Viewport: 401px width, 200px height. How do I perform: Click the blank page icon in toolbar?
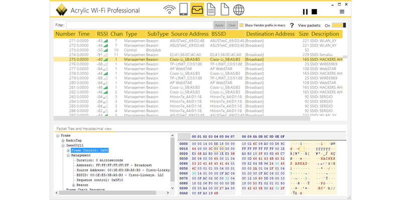coord(225,10)
